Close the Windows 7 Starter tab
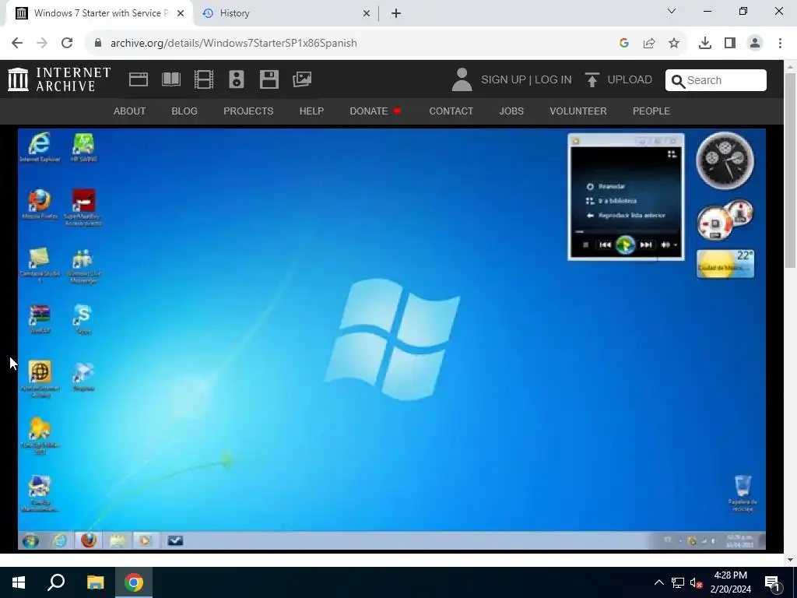This screenshot has width=797, height=598. (181, 13)
